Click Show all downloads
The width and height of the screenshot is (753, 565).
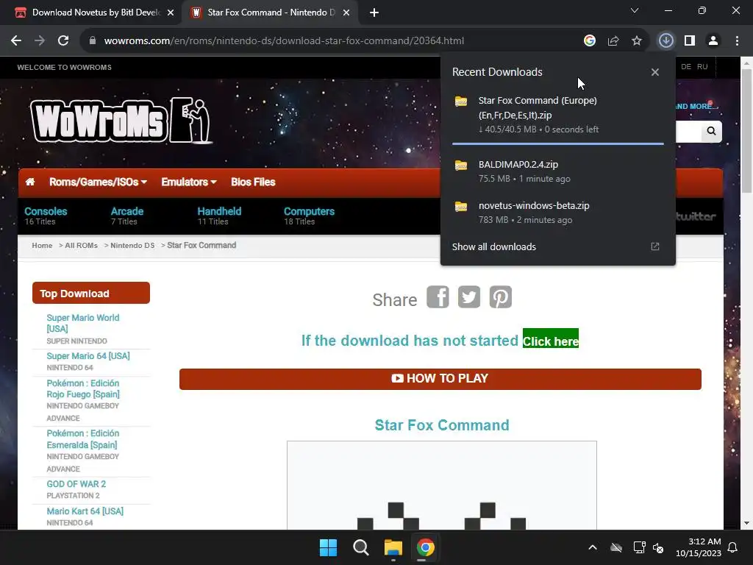pyautogui.click(x=493, y=247)
